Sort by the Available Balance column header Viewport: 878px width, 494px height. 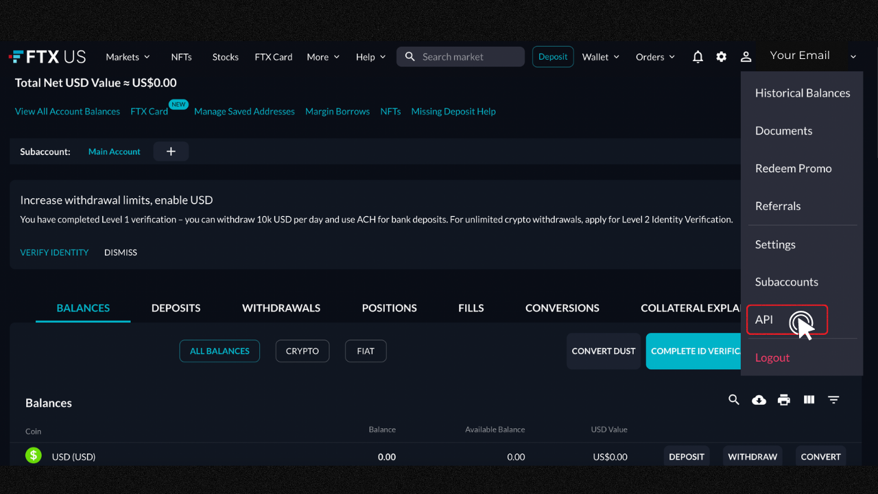click(x=495, y=430)
